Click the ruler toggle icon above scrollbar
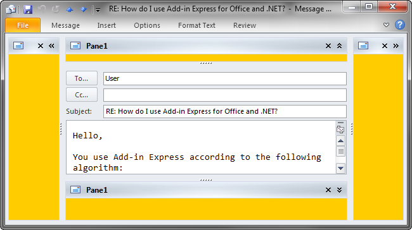This screenshot has width=412, height=230. point(340,130)
